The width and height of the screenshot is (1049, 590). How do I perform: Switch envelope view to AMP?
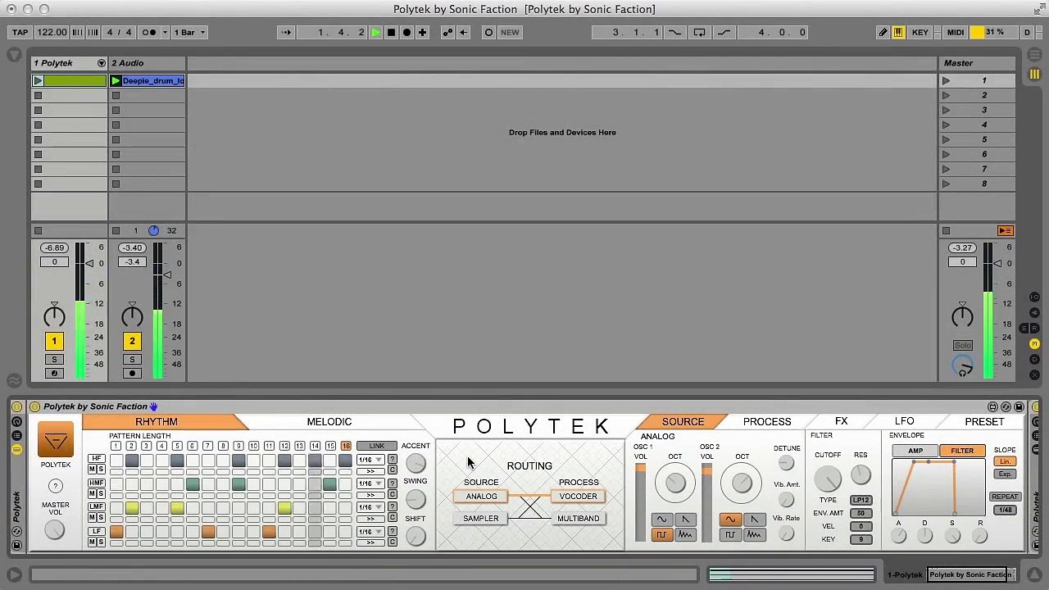(915, 451)
